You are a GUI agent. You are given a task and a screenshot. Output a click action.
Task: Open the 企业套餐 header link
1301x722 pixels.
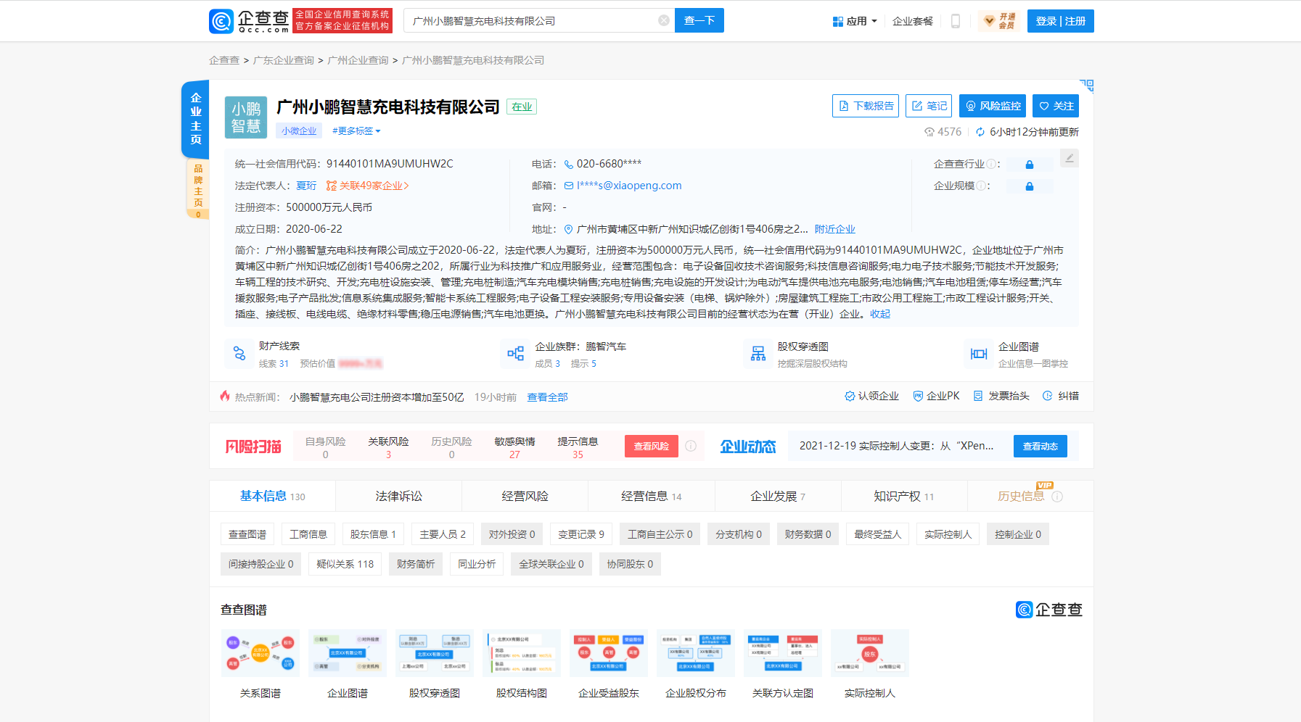(912, 21)
